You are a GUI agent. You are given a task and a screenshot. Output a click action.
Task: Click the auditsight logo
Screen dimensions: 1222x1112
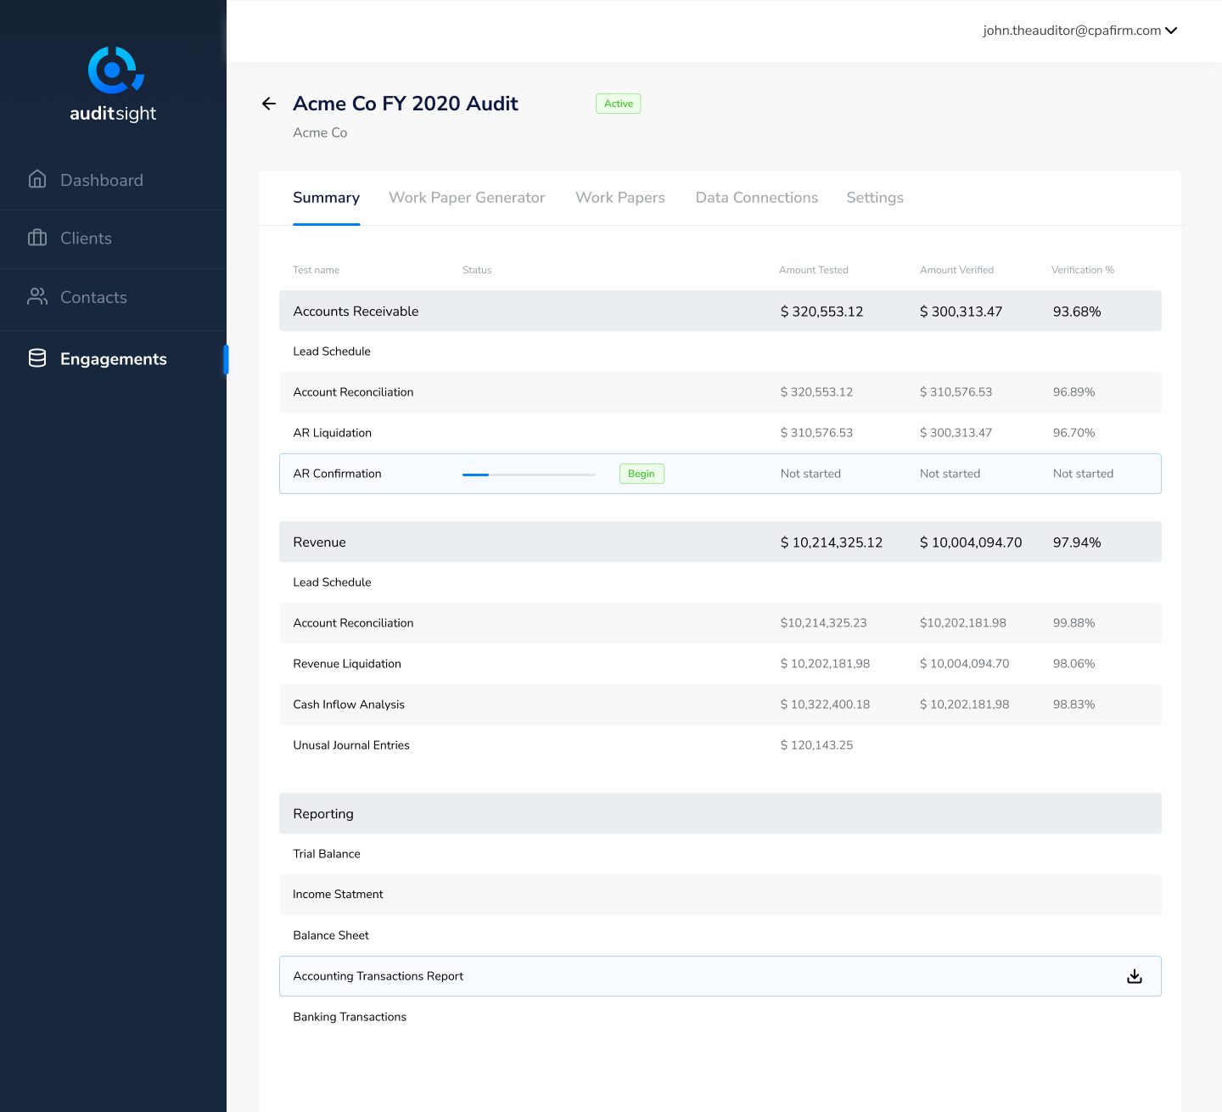tap(114, 84)
